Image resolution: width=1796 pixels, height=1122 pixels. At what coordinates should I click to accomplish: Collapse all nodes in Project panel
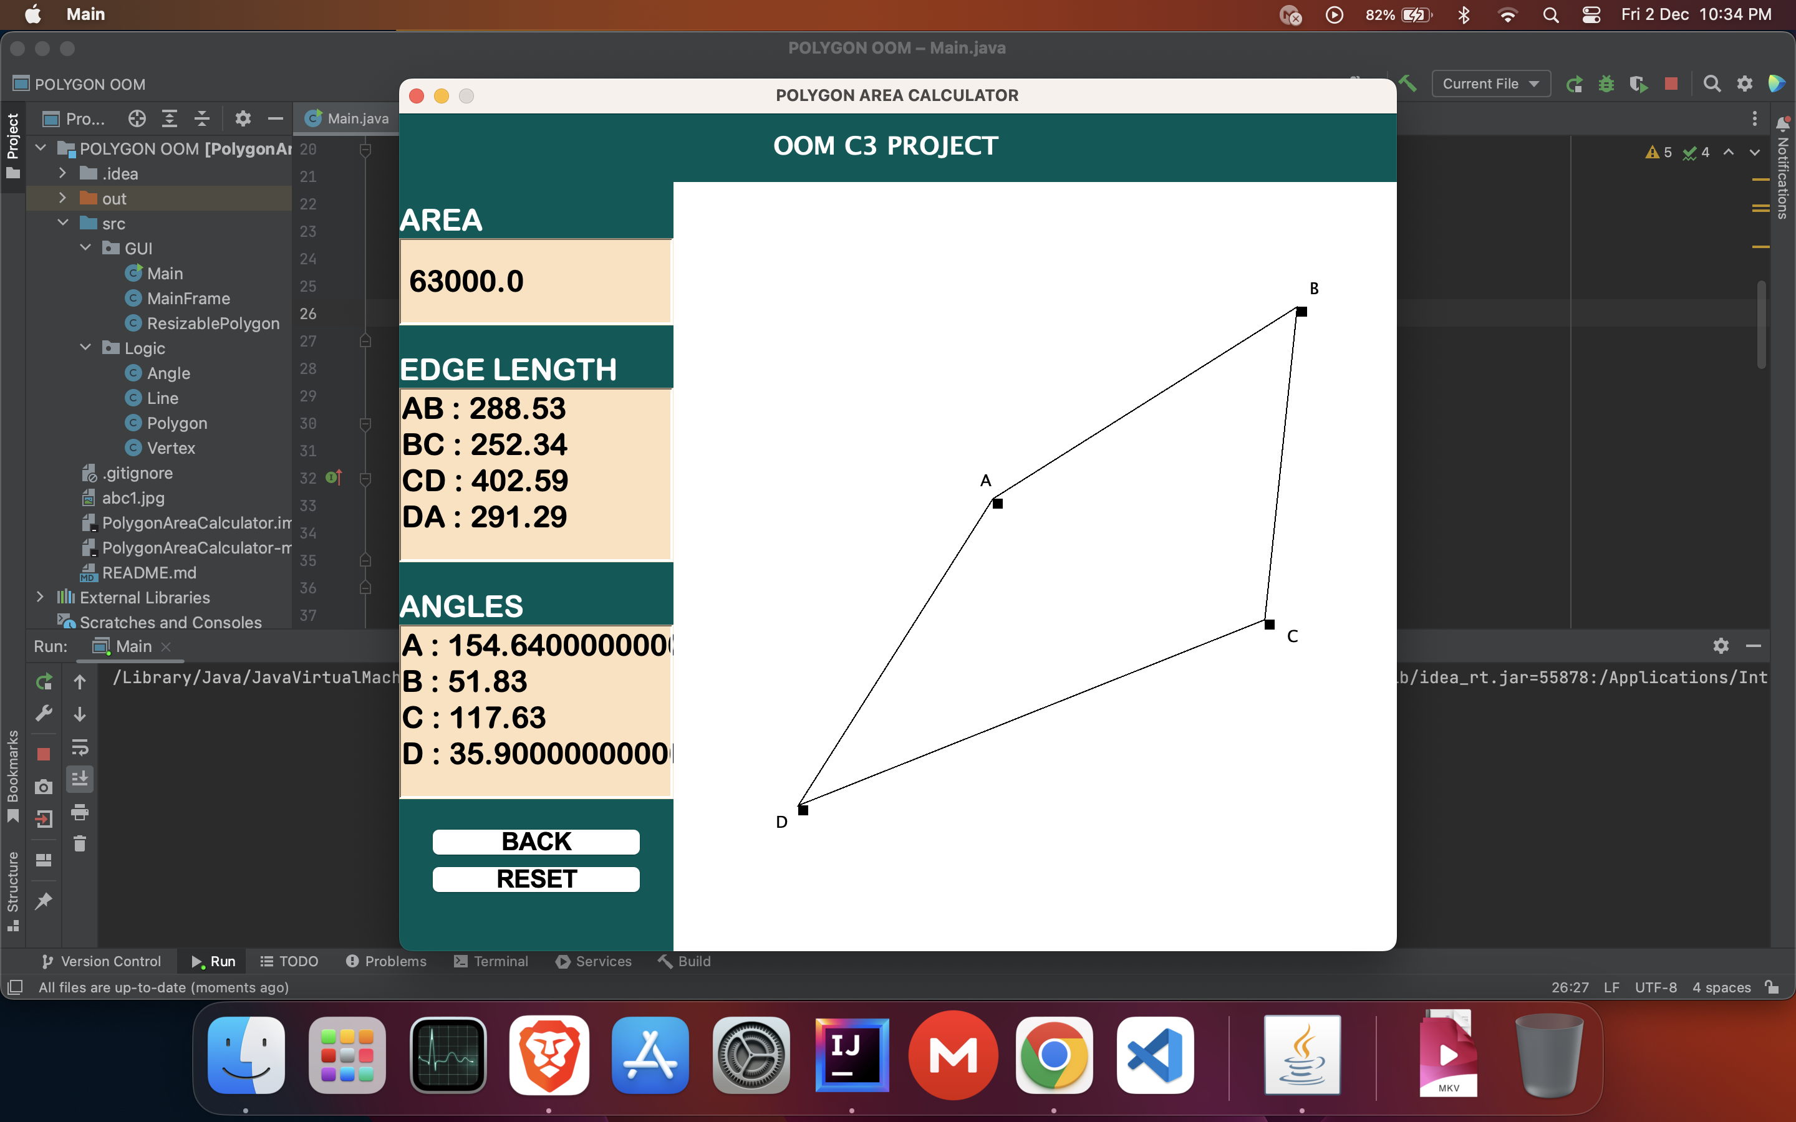tap(201, 118)
